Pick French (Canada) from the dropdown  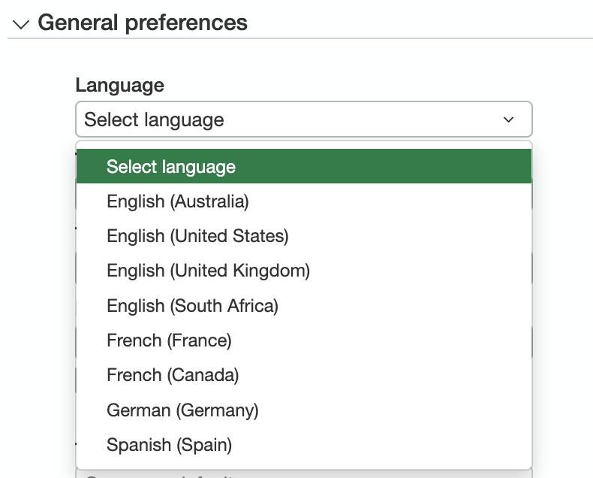point(304,375)
